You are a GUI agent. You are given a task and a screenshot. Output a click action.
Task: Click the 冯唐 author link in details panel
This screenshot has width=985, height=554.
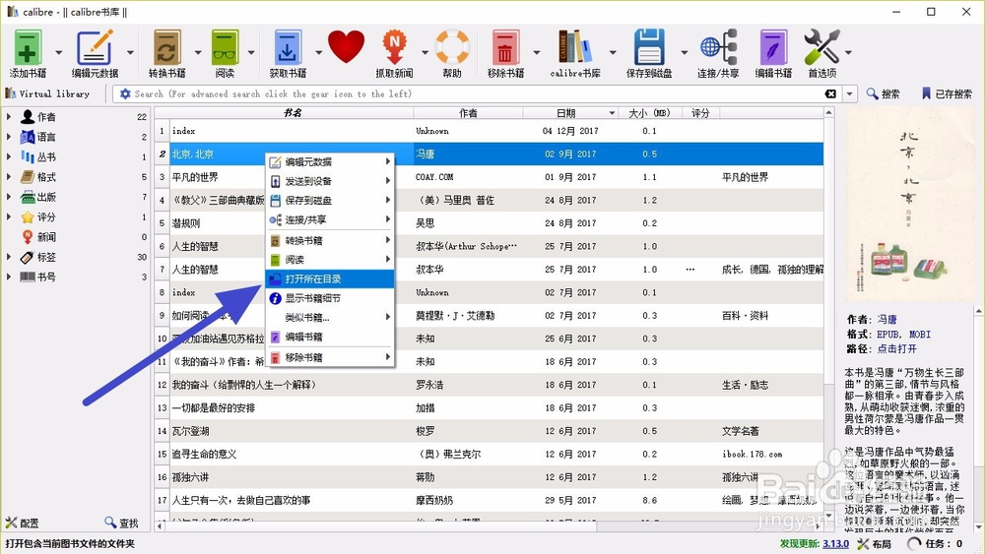coord(887,320)
